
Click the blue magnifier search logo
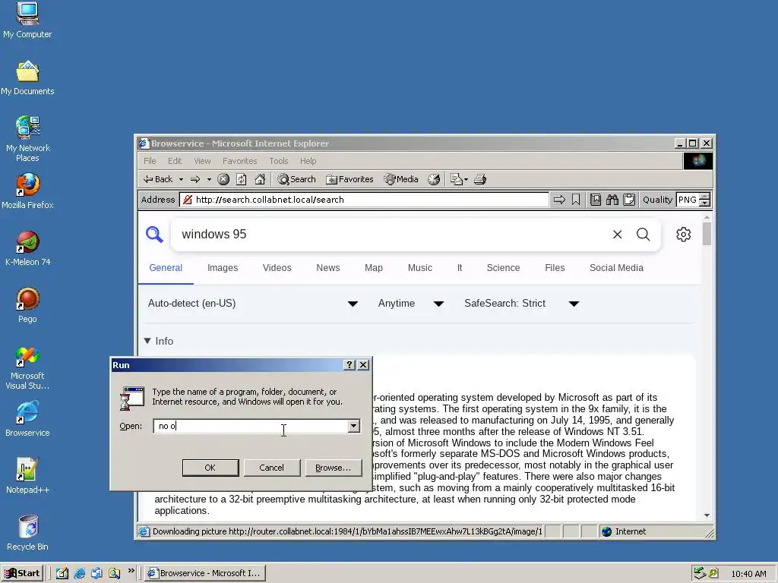pyautogui.click(x=154, y=235)
